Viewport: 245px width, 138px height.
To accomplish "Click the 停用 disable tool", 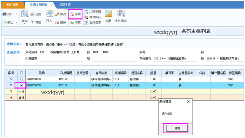I will [75, 14].
